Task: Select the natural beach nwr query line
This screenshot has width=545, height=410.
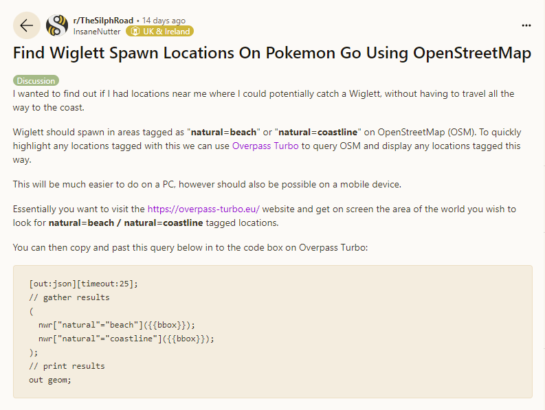Action: 117,325
